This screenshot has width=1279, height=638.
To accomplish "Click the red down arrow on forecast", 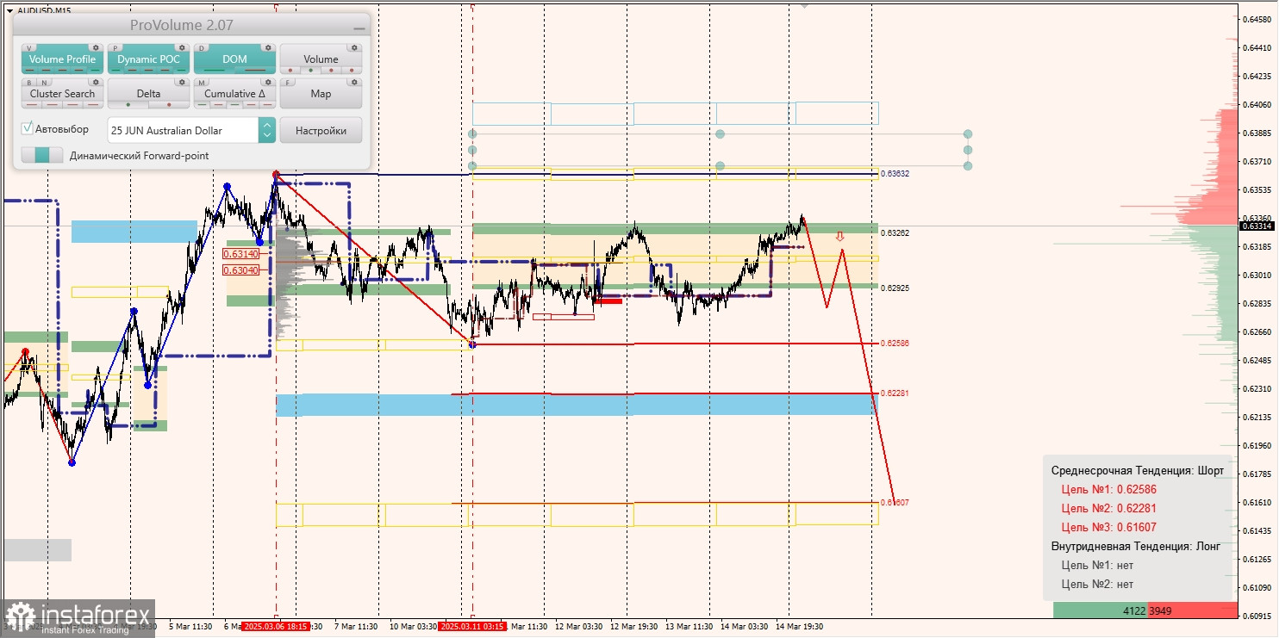I will tap(839, 236).
